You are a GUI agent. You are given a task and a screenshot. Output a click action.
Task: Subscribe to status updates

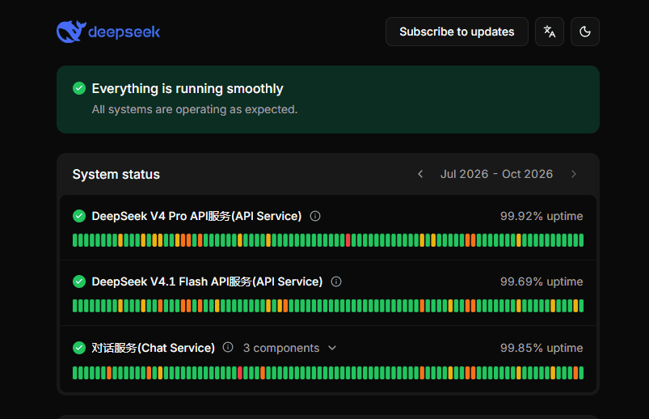pos(457,32)
